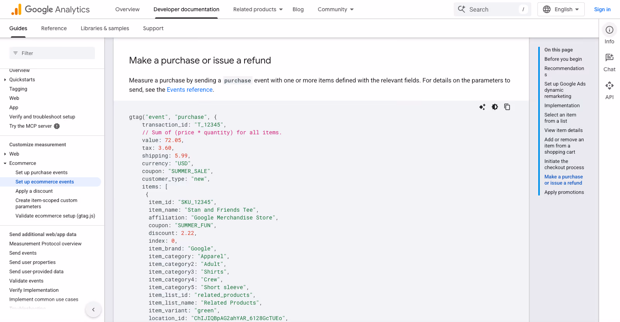Jump to View item details section
Screen dimensions: 620x322
point(563,130)
